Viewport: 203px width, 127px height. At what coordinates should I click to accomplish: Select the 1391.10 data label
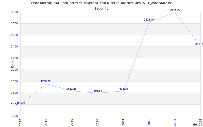pyautogui.click(x=20, y=103)
